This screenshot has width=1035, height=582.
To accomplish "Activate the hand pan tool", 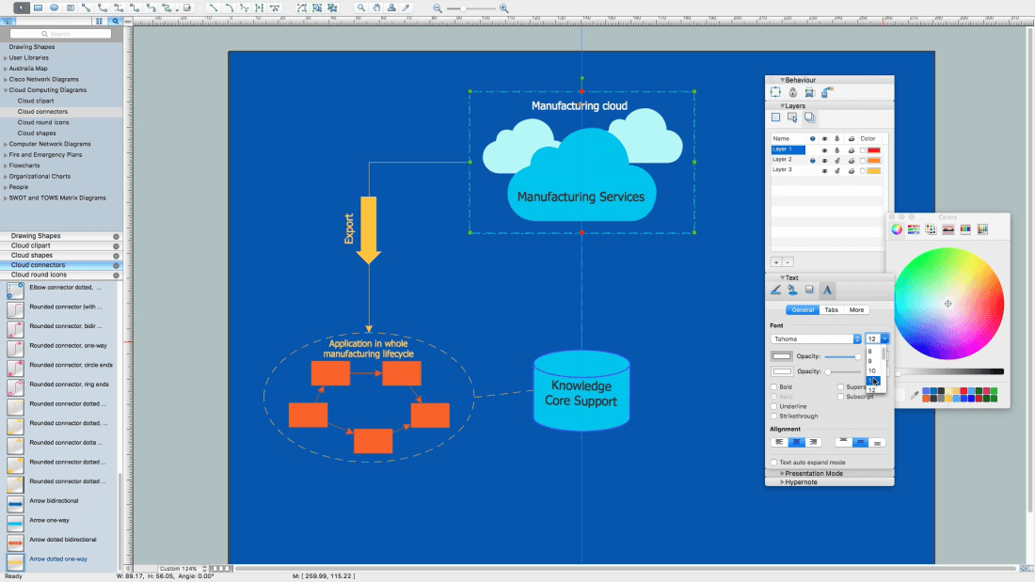I will [x=376, y=8].
